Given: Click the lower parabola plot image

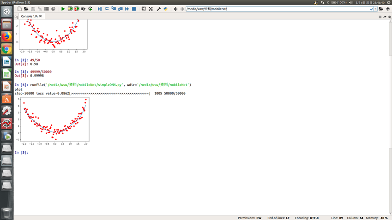Looking at the screenshot, I should (x=54, y=121).
